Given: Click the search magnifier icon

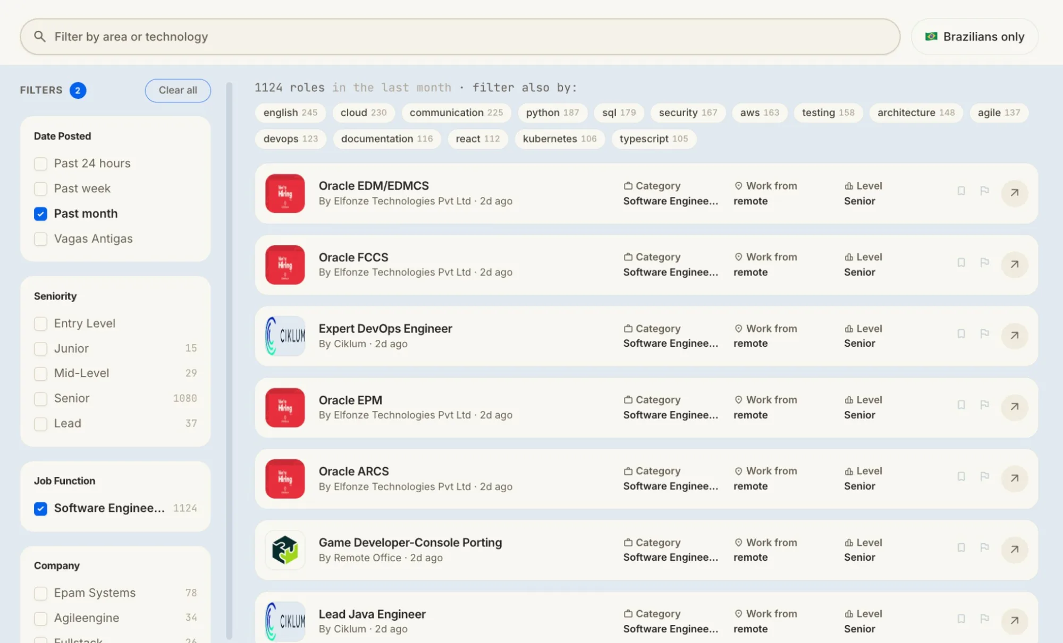Looking at the screenshot, I should click(40, 37).
